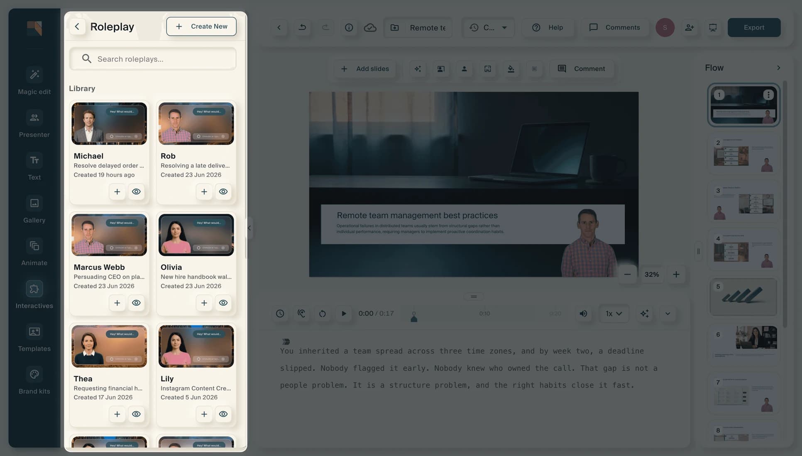Open the Interactives panel
The width and height of the screenshot is (802, 456).
coord(34,295)
